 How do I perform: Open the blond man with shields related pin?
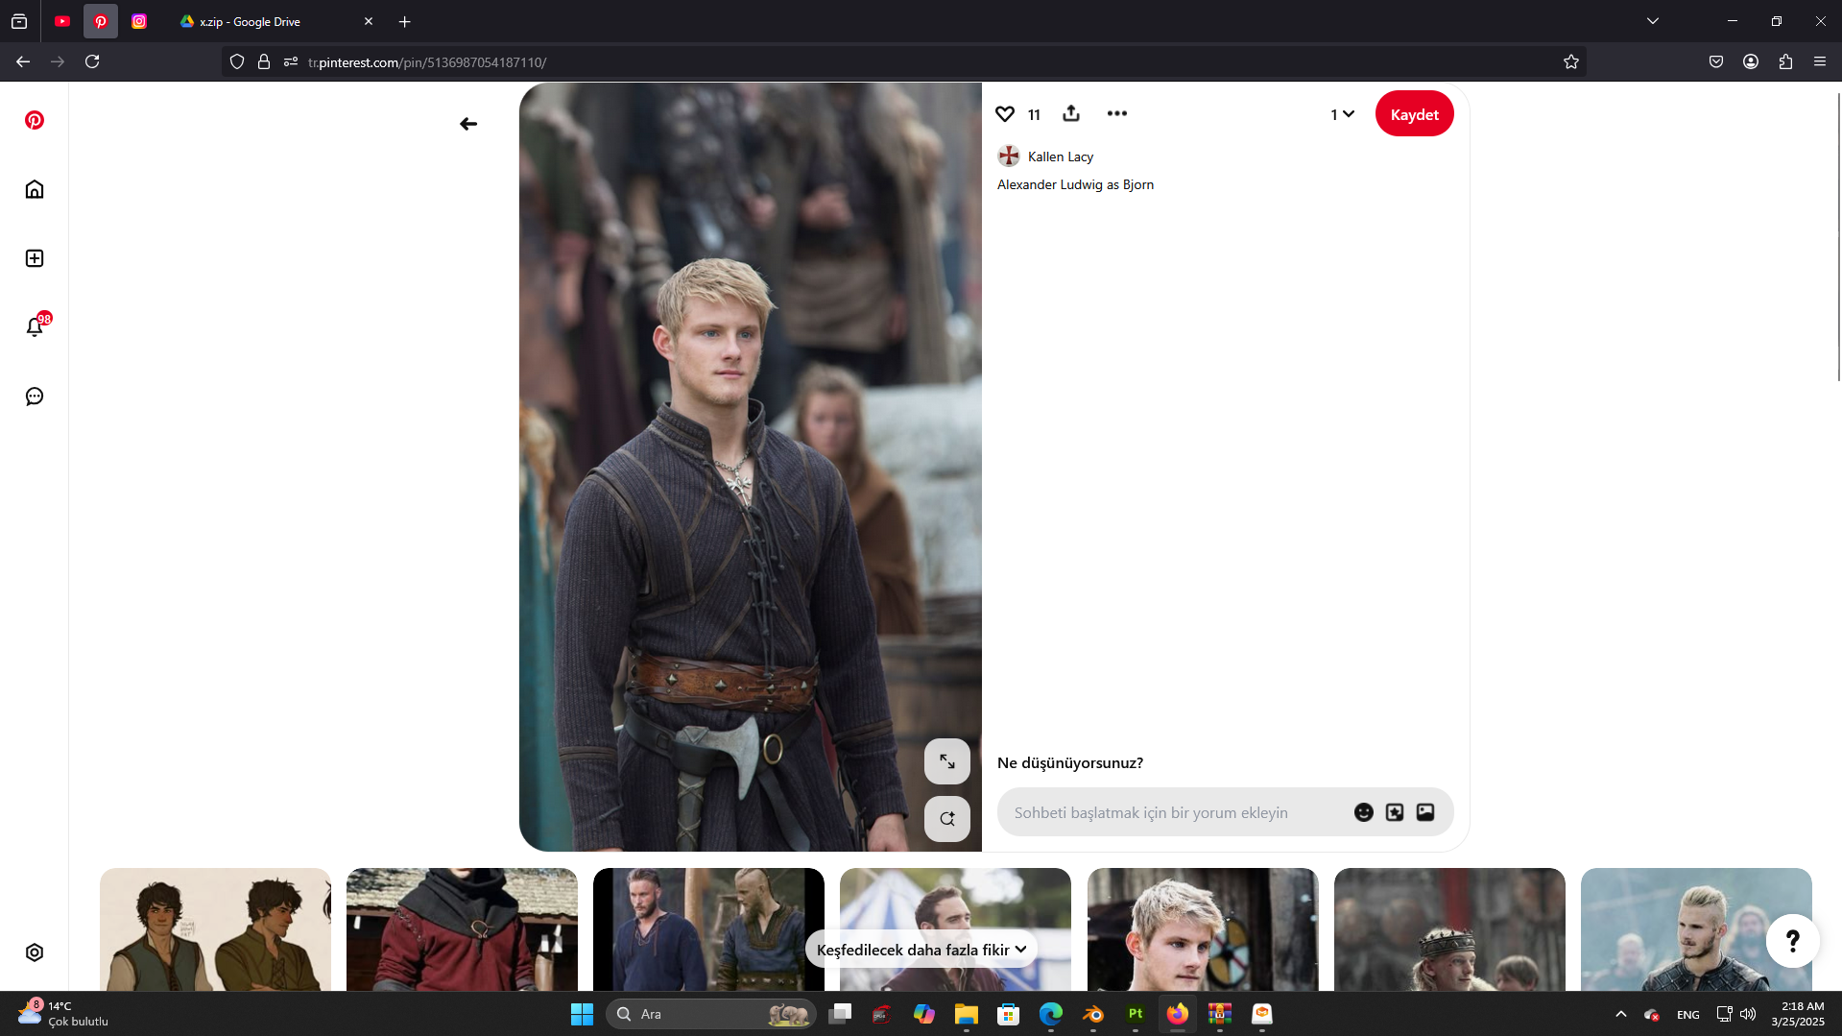pyautogui.click(x=1203, y=929)
